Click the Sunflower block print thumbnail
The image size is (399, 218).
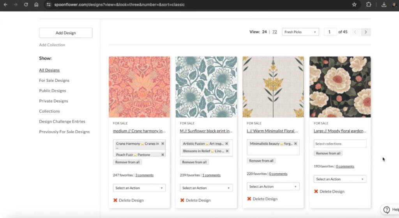coord(206,87)
